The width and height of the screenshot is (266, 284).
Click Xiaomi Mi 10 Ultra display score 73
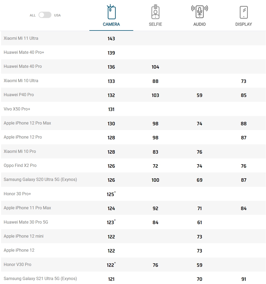[x=244, y=81]
